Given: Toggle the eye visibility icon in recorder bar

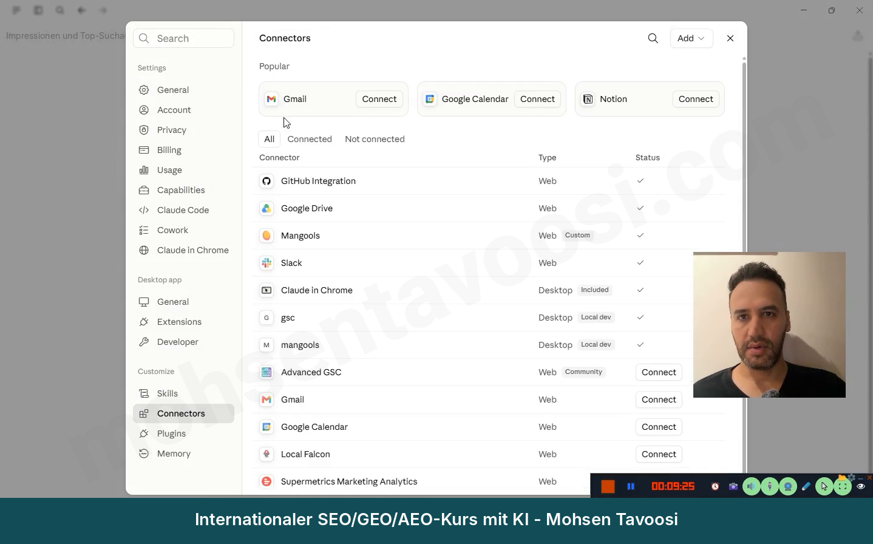Looking at the screenshot, I should (861, 486).
